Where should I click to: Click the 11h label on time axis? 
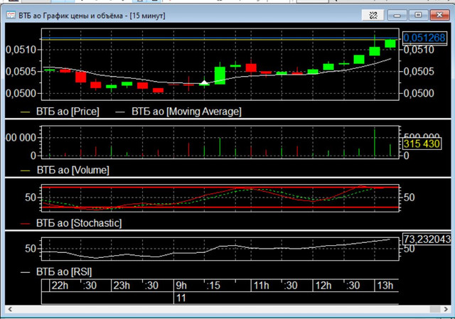click(x=261, y=286)
